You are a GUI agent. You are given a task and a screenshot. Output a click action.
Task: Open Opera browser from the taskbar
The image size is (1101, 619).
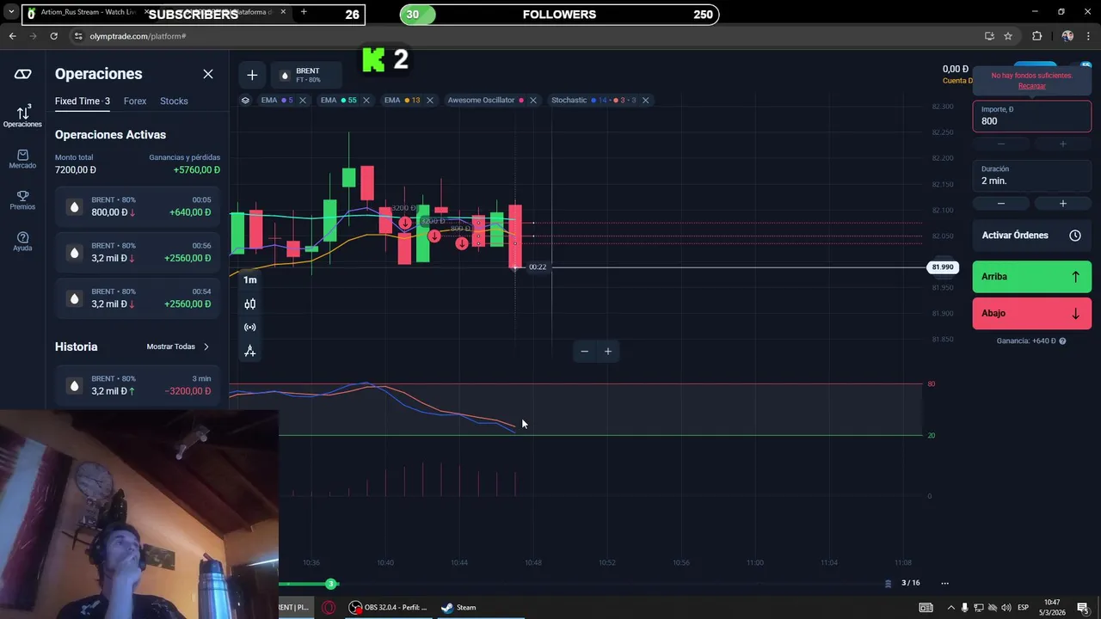(329, 607)
